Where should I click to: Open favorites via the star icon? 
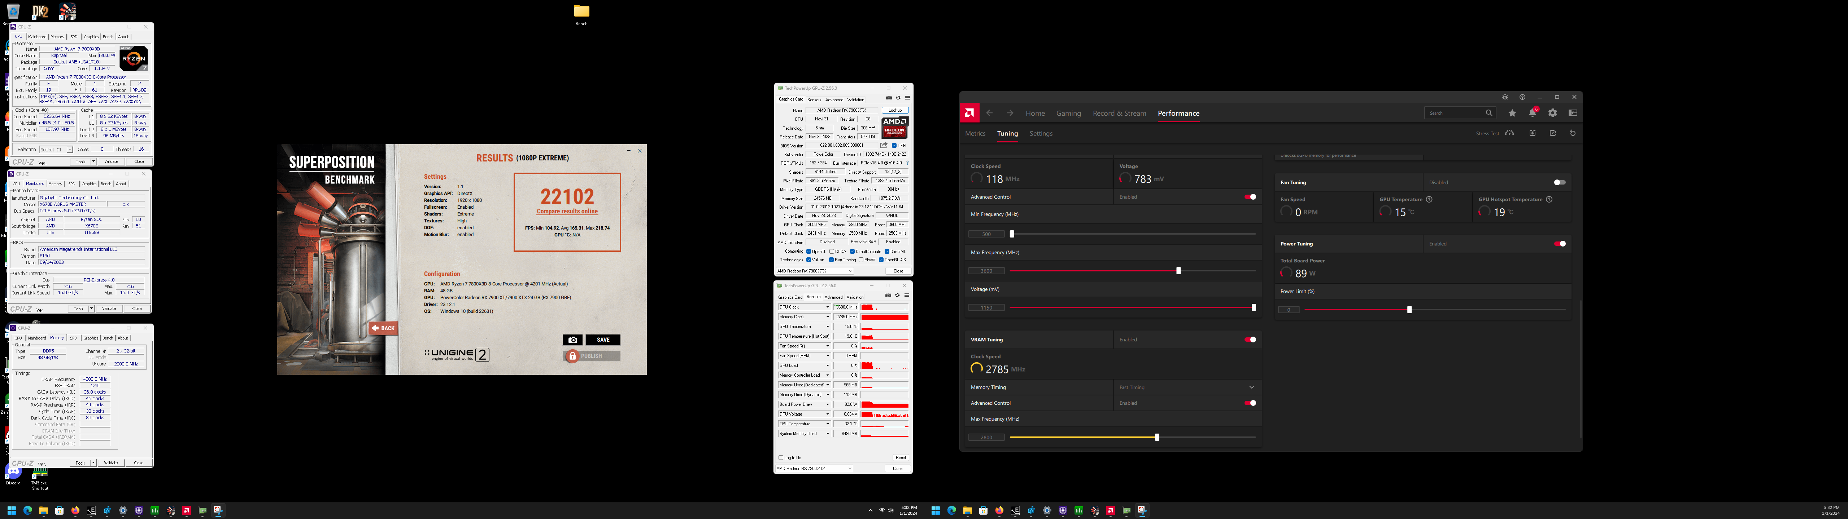click(x=1512, y=112)
